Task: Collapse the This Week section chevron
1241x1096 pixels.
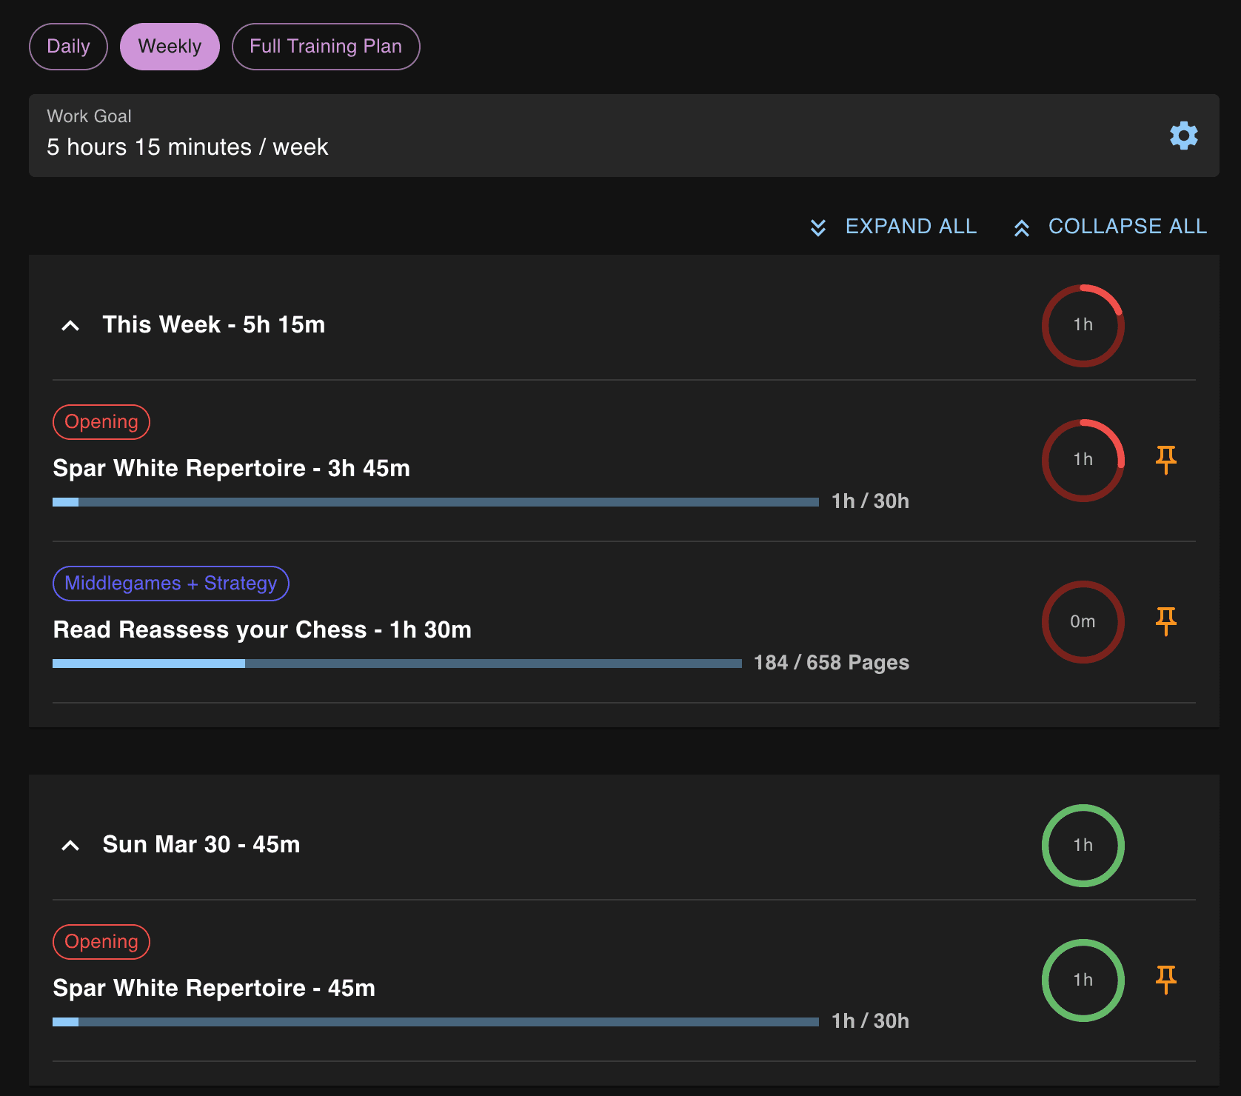Action: [x=70, y=325]
